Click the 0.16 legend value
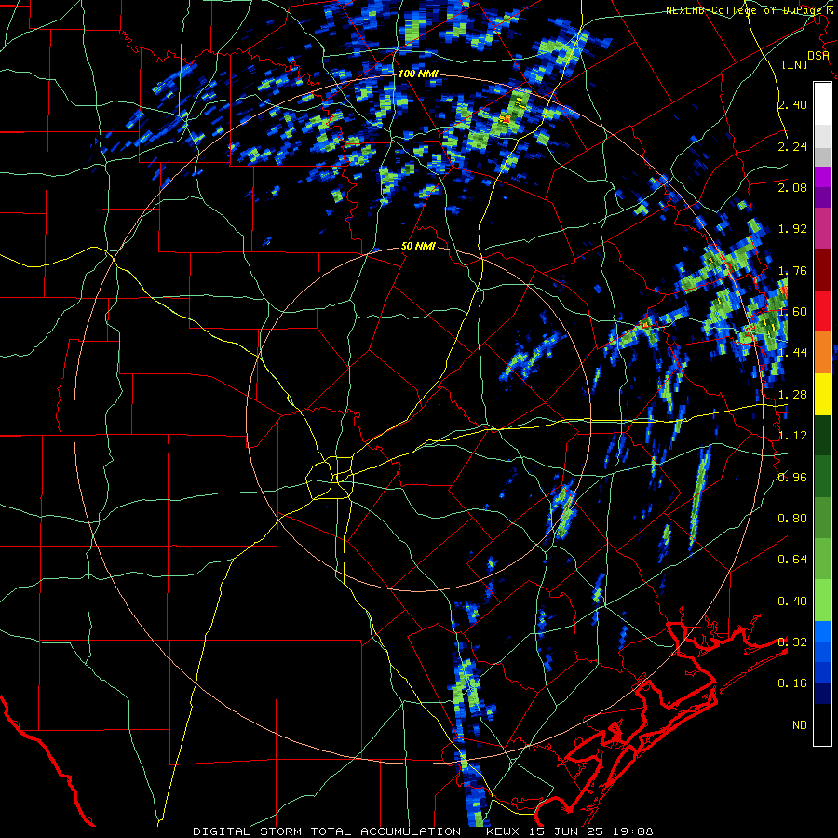Viewport: 838px width, 838px height. click(792, 683)
